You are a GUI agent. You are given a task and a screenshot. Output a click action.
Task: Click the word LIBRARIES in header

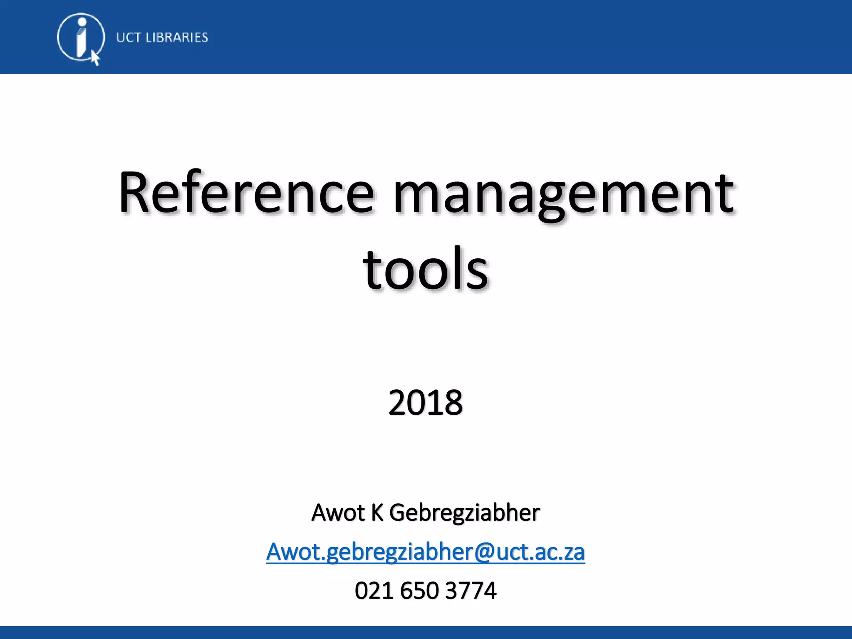coord(176,37)
